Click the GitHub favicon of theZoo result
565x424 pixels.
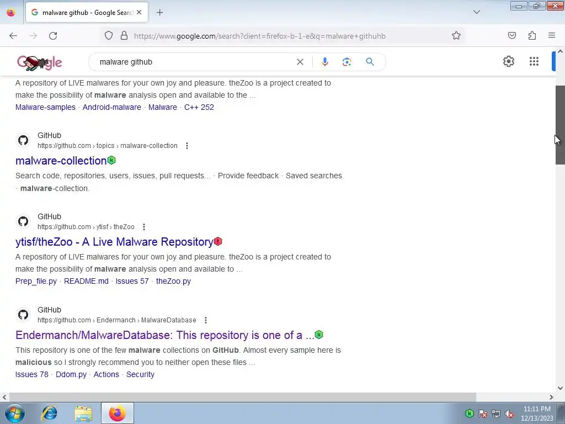pos(23,221)
